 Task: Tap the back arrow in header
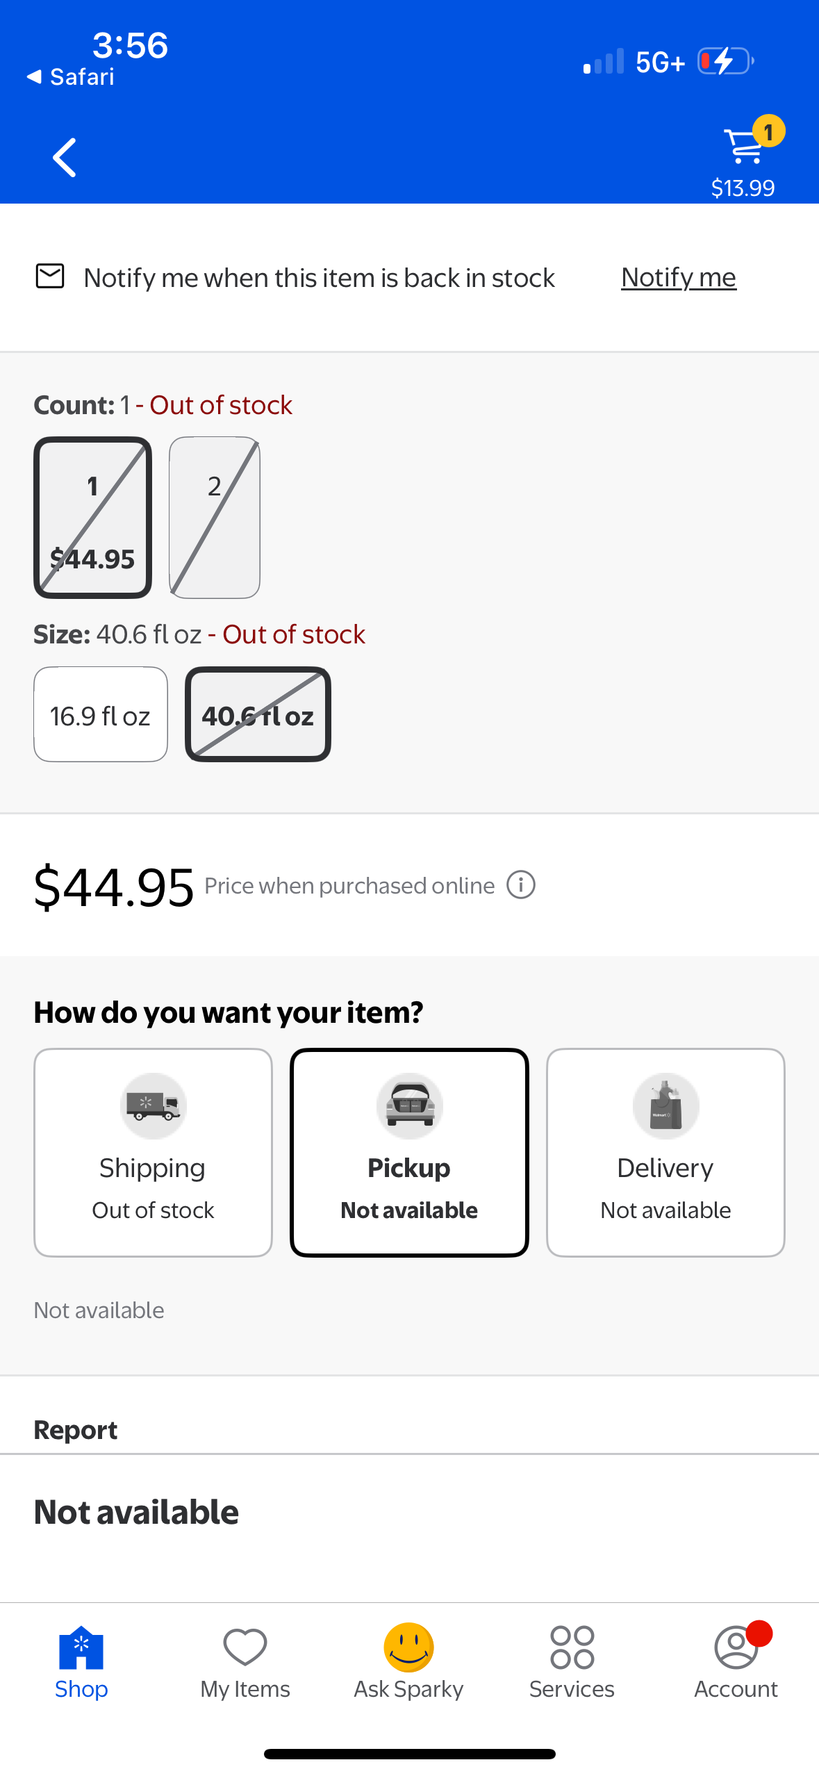(65, 158)
